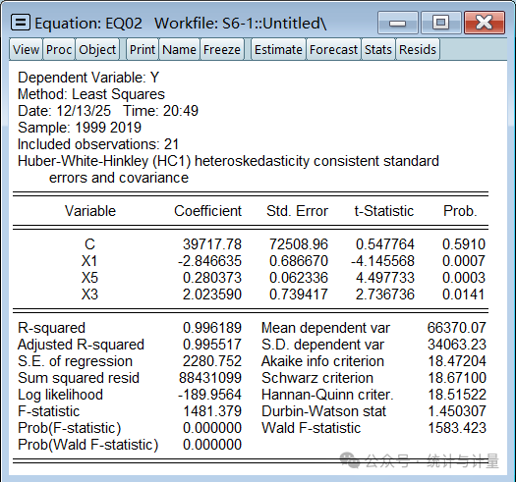The height and width of the screenshot is (482, 516).
Task: Close the EQ02 equation window
Action: pos(485,23)
